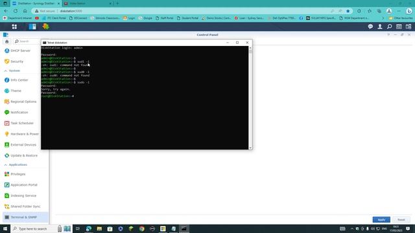The image size is (415, 233).
Task: Click the Not secure warning icon
Action: pyautogui.click(x=37, y=11)
